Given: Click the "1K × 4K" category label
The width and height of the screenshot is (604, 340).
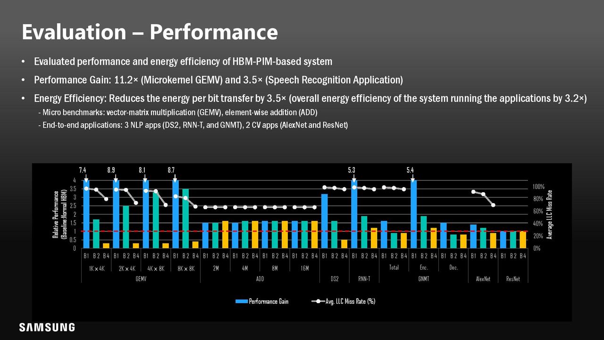Looking at the screenshot, I should pos(97,268).
